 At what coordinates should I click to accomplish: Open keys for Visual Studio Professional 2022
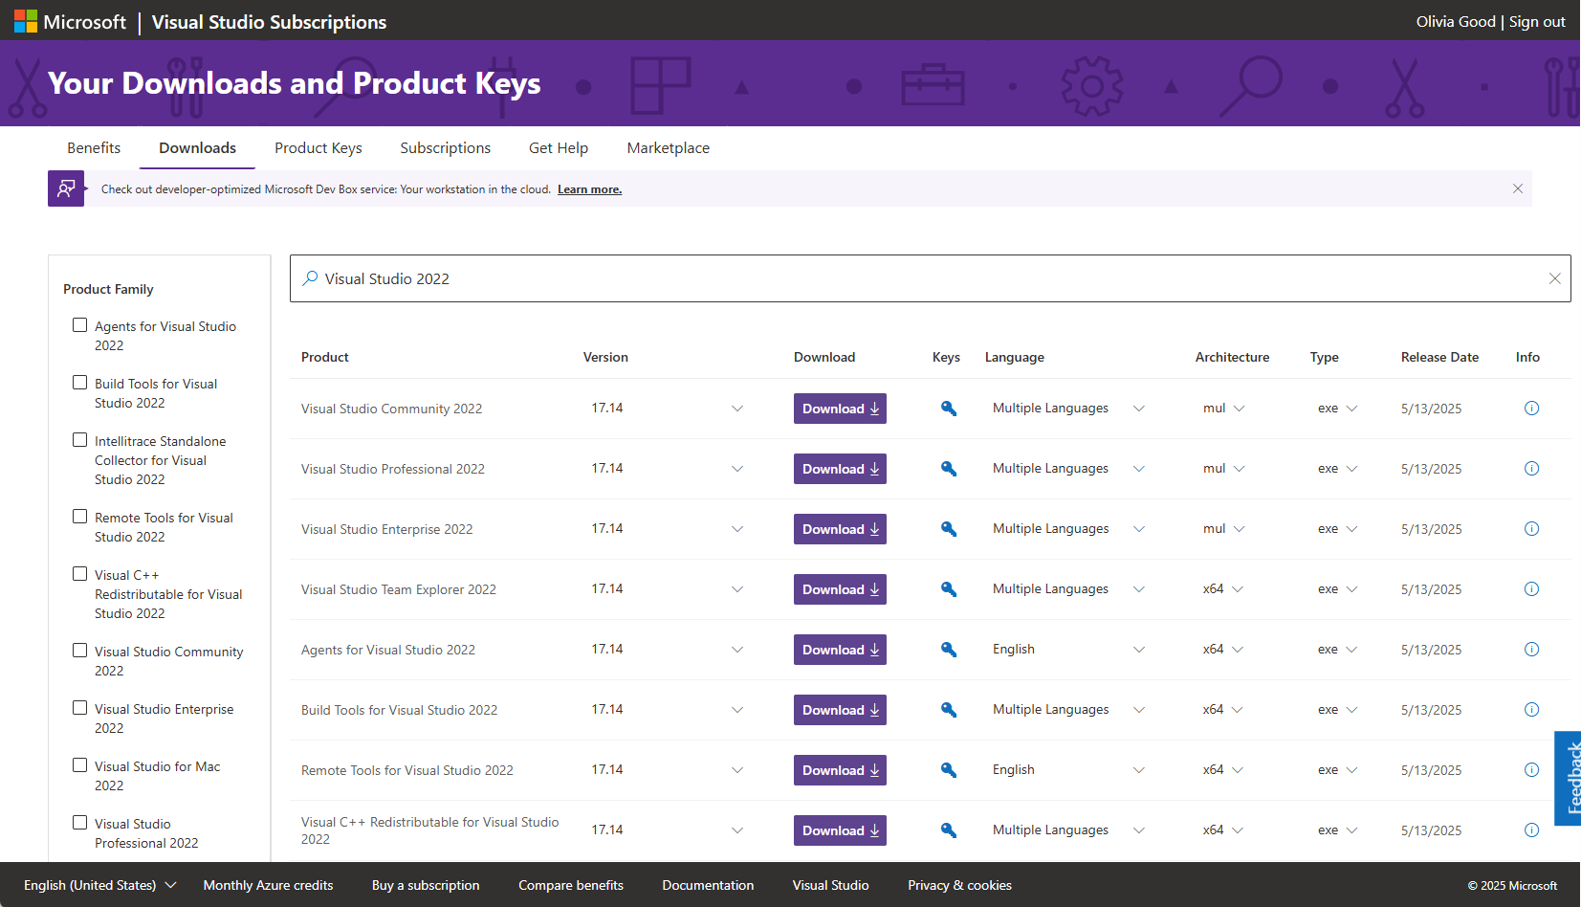[949, 469]
